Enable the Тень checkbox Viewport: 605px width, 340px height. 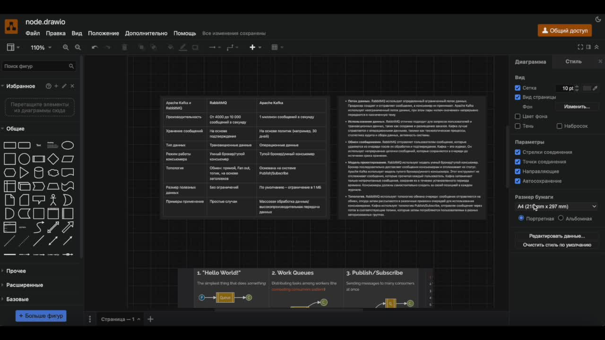coord(518,126)
